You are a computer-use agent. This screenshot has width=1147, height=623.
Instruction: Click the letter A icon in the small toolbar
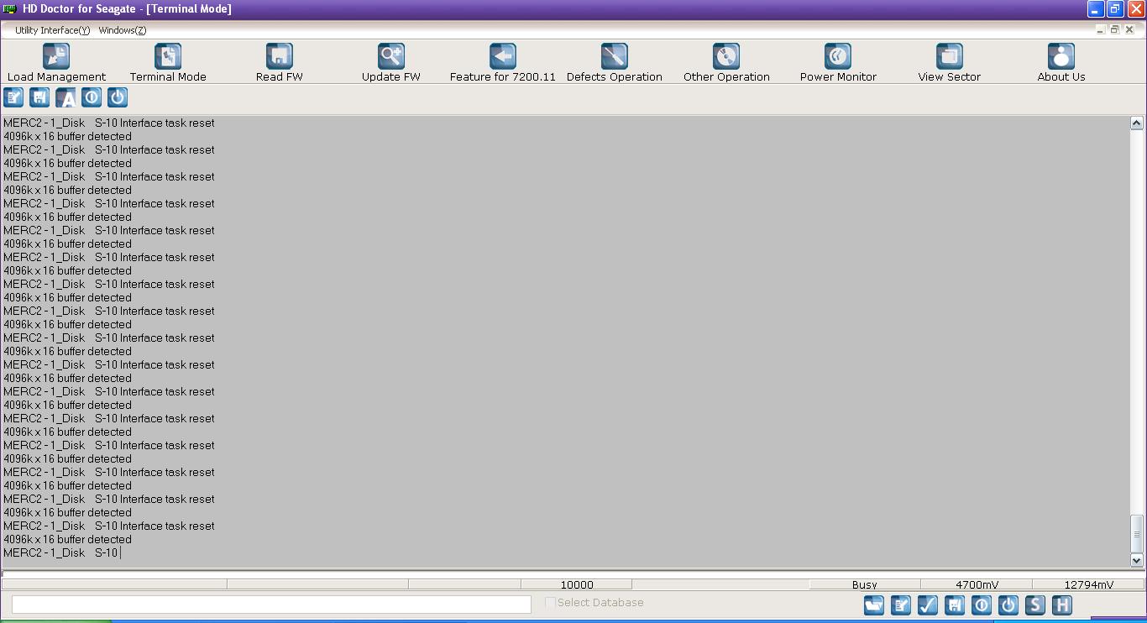click(x=65, y=97)
